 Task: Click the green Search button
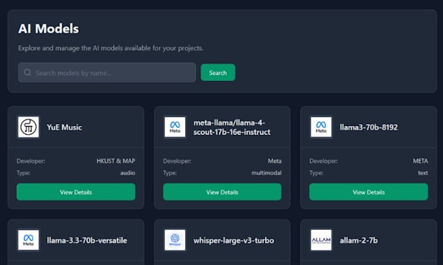218,72
